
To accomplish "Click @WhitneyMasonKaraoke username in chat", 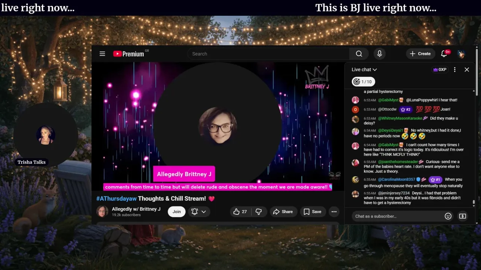I will pyautogui.click(x=400, y=118).
